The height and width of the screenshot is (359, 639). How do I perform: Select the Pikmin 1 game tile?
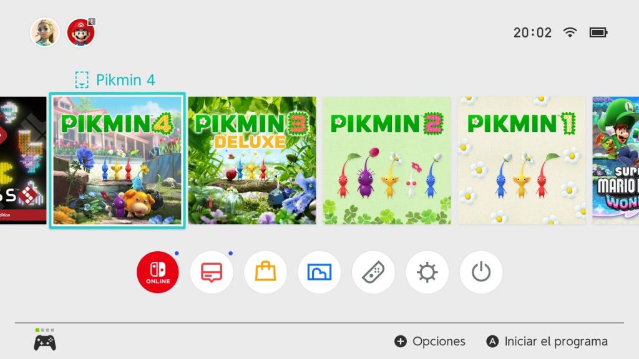pos(522,160)
